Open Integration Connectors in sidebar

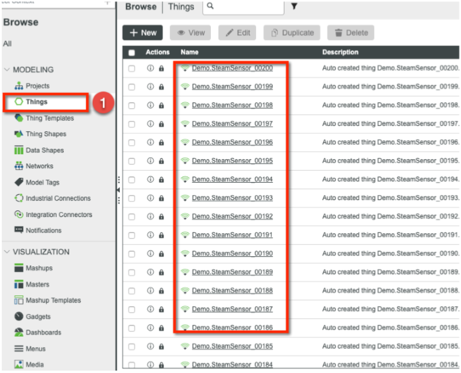pyautogui.click(x=53, y=215)
